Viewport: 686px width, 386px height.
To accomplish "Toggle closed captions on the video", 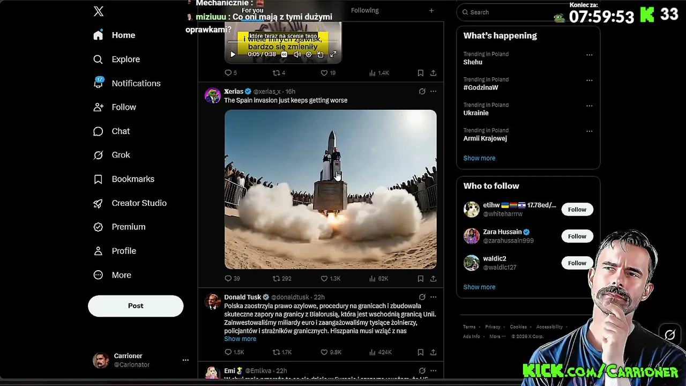I will pyautogui.click(x=284, y=54).
